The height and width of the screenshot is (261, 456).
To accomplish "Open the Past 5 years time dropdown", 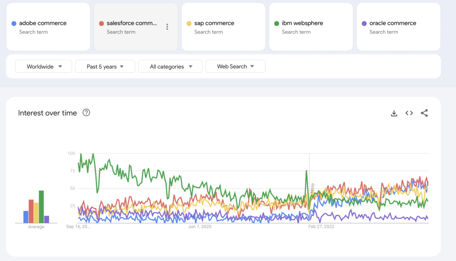I will [105, 67].
